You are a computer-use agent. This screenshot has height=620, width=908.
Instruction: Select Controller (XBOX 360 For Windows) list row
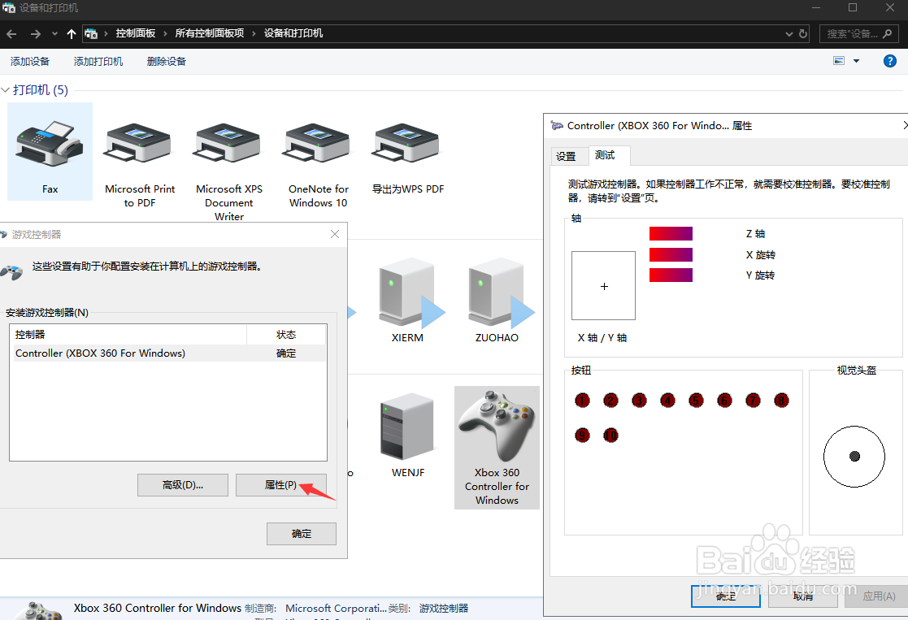pyautogui.click(x=169, y=353)
